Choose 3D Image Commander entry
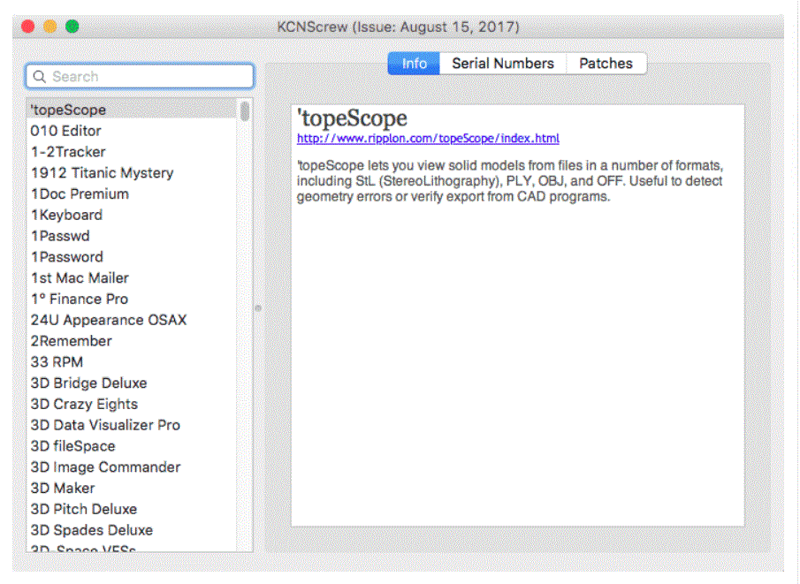This screenshot has width=800, height=584. point(132,466)
